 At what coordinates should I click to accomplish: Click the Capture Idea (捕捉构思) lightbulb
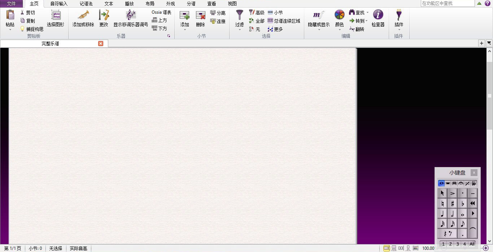coord(22,29)
